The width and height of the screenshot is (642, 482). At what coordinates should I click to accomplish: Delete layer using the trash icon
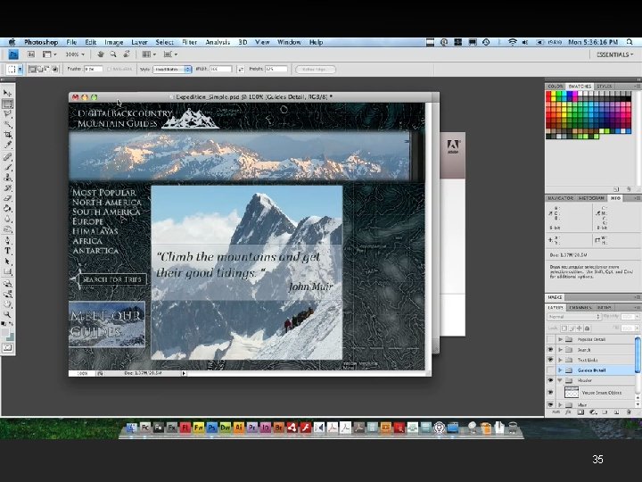tap(629, 412)
